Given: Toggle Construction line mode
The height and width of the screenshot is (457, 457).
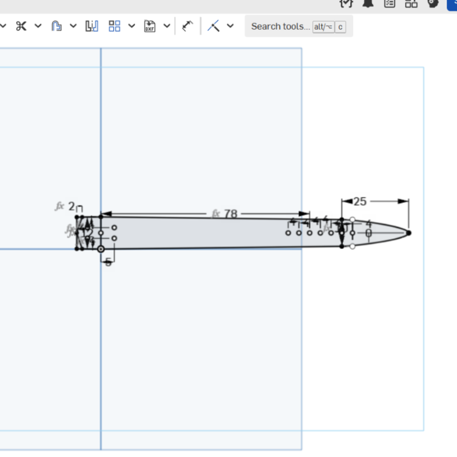Looking at the screenshot, I should click(214, 26).
